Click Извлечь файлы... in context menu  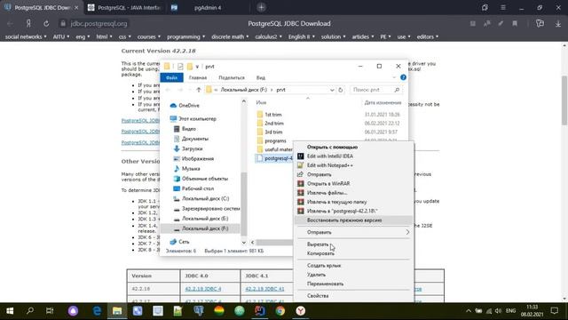pyautogui.click(x=327, y=193)
